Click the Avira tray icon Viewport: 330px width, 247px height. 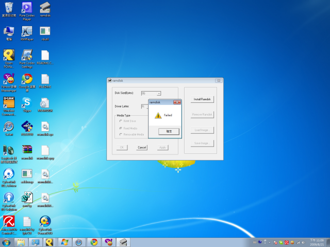pos(287,242)
